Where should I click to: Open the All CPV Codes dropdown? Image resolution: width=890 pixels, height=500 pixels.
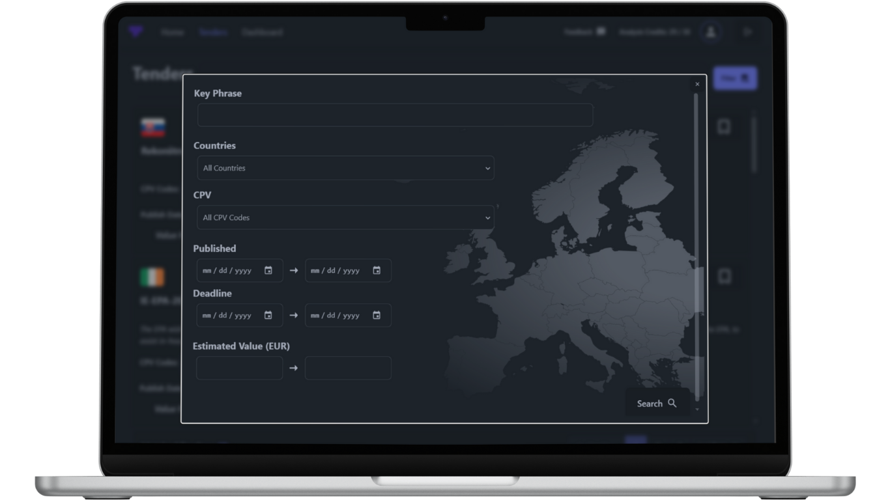click(x=345, y=217)
